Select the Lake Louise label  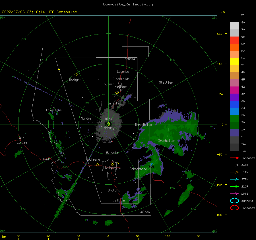(22, 140)
